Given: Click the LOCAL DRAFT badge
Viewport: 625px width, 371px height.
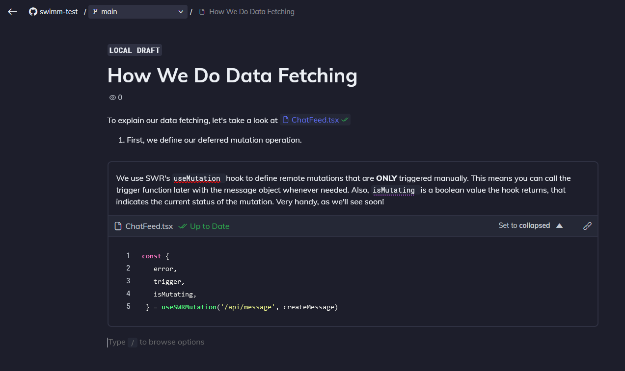Looking at the screenshot, I should tap(135, 50).
